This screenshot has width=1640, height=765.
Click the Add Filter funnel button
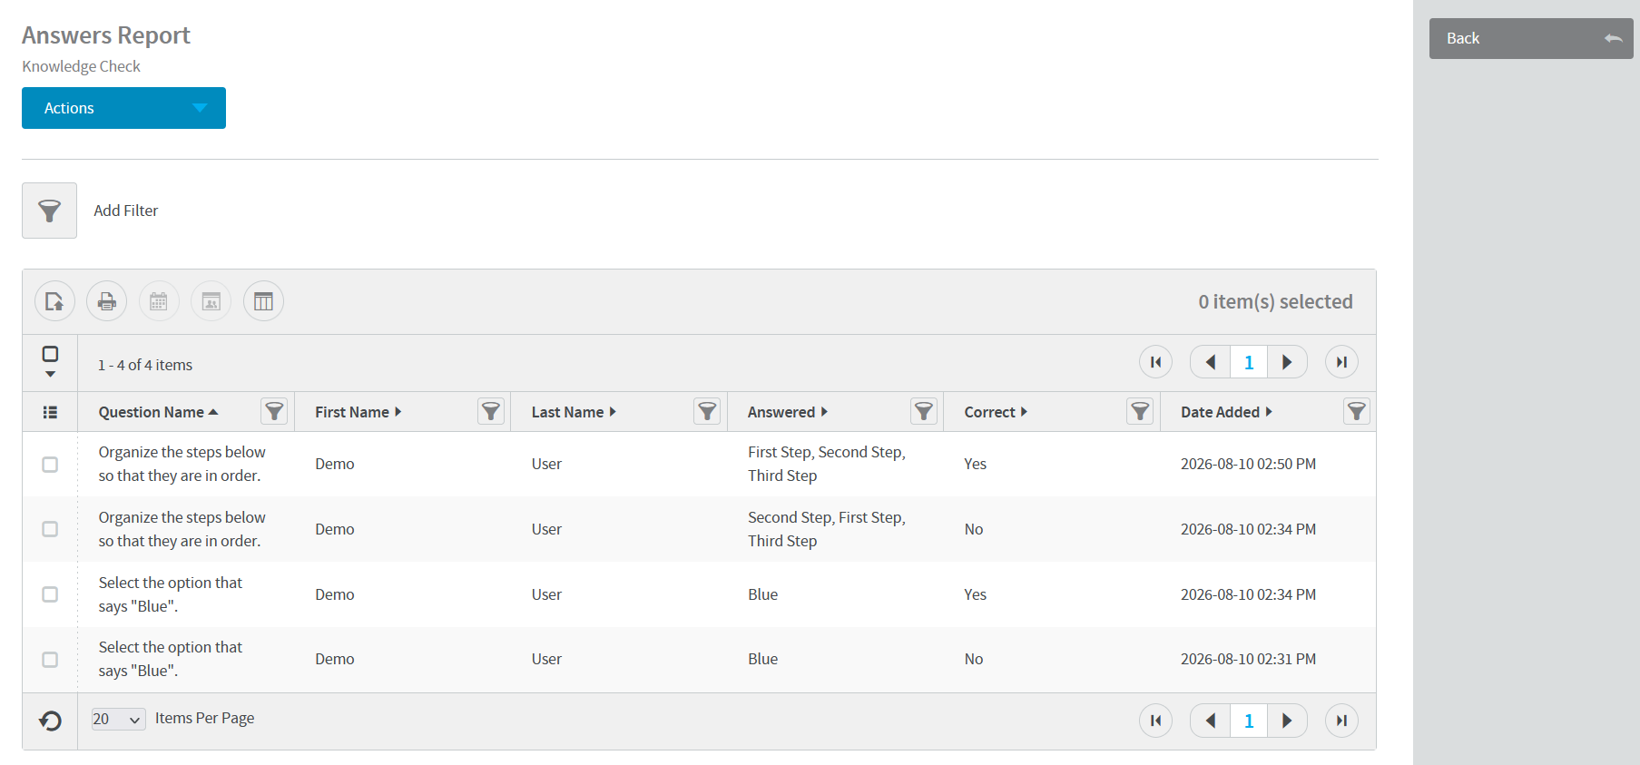click(49, 211)
